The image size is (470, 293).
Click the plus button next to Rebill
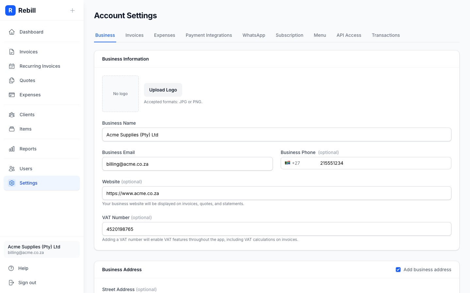[72, 10]
